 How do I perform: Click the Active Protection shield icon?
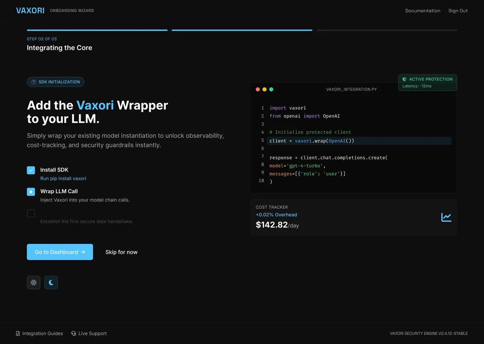click(x=405, y=79)
